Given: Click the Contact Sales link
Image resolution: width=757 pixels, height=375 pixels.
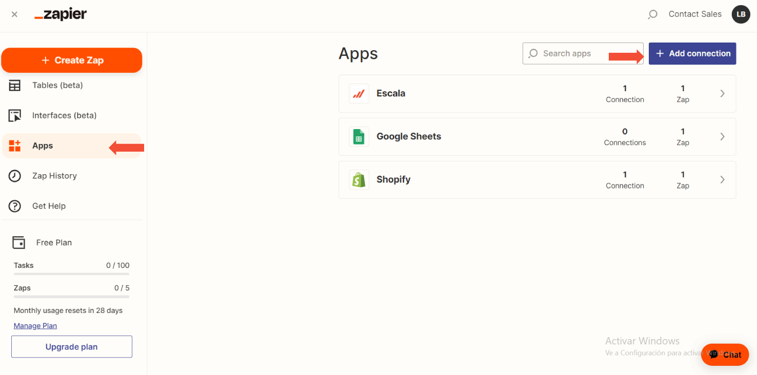Looking at the screenshot, I should point(695,14).
